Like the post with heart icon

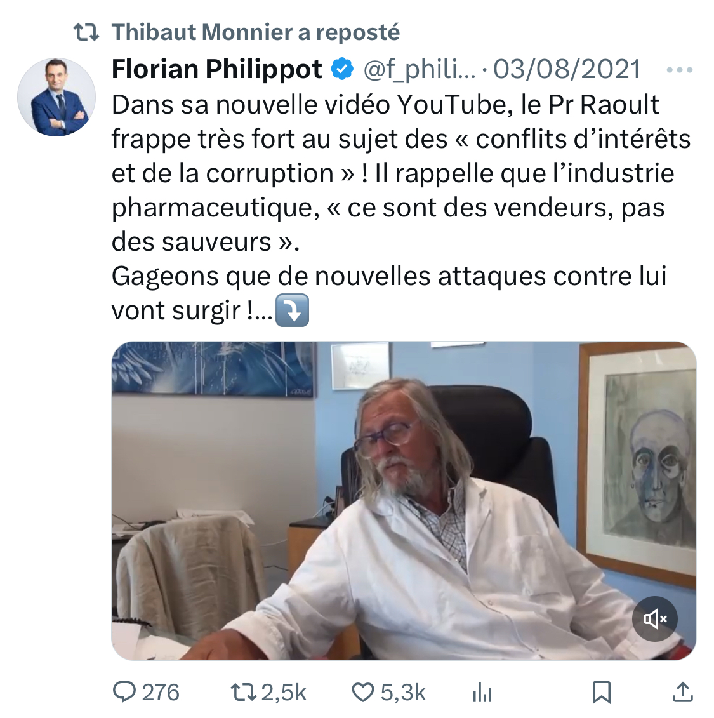[363, 692]
